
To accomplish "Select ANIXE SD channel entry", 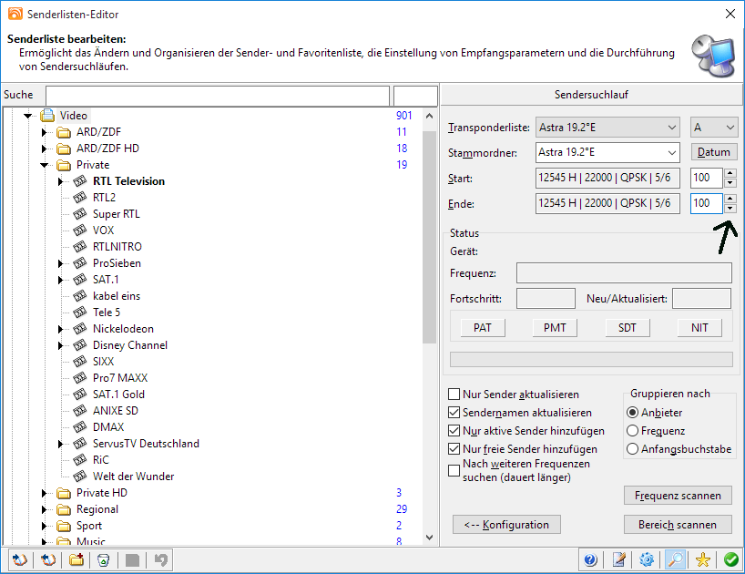I will tap(116, 411).
